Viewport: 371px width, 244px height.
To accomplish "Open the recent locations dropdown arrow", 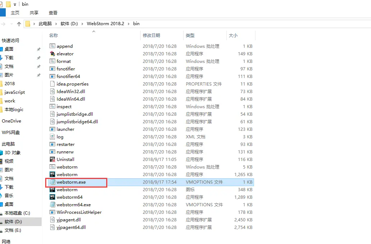I will 11,24.
